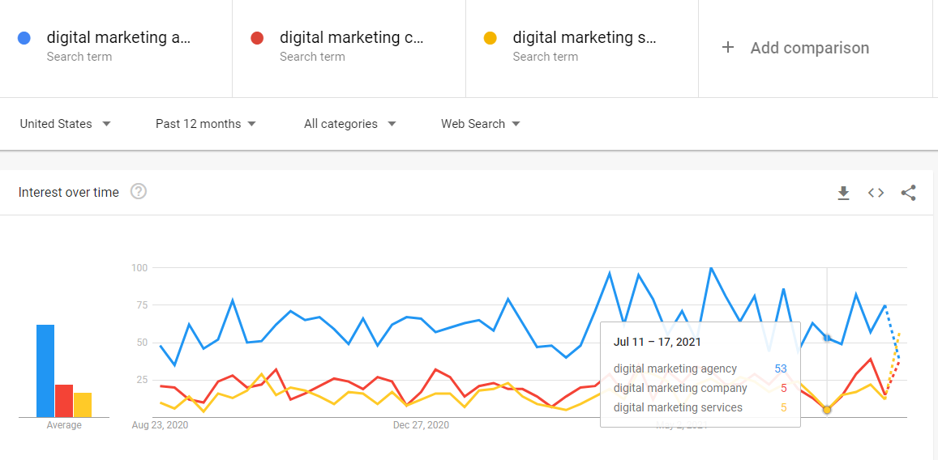The image size is (938, 460).
Task: Open the All categories dropdown
Action: pos(350,124)
